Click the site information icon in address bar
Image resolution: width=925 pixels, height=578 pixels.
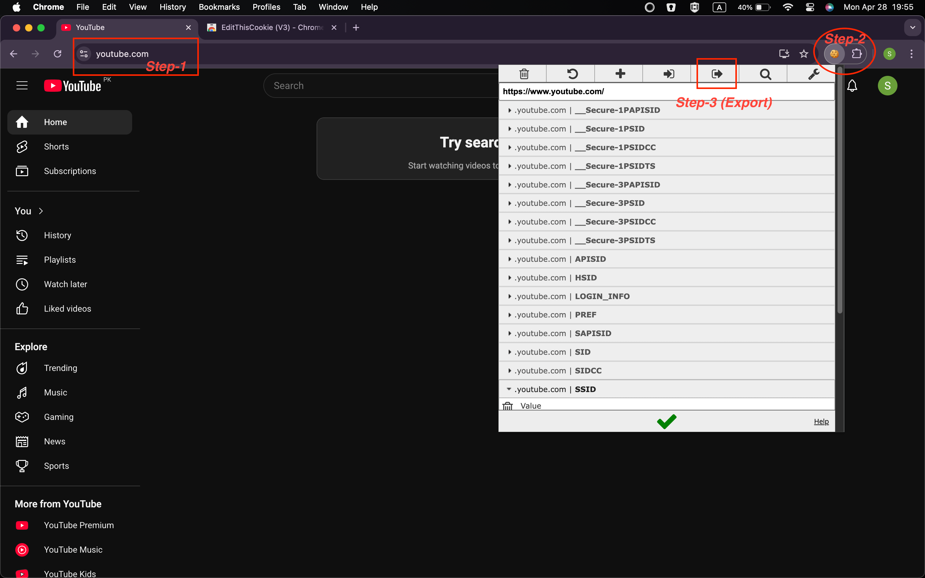click(83, 54)
